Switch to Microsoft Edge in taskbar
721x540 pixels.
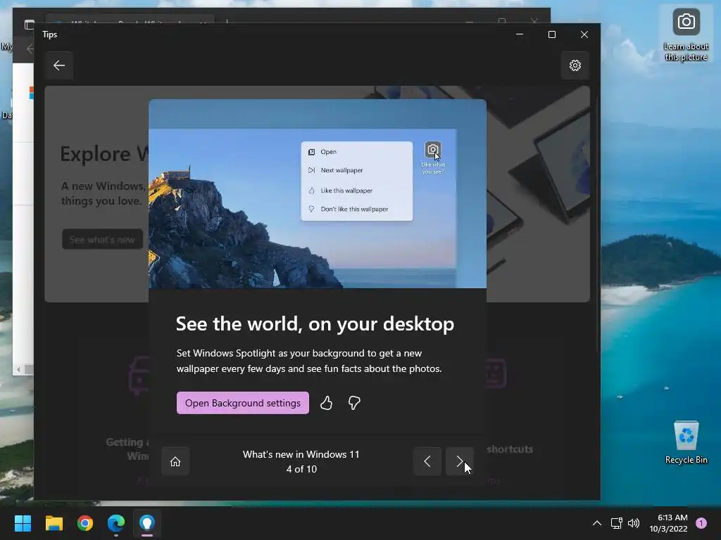(x=116, y=523)
